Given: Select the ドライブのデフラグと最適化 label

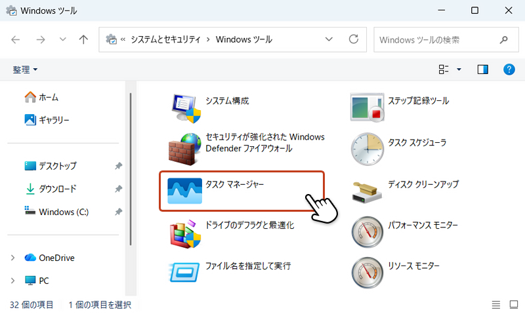Looking at the screenshot, I should (250, 225).
